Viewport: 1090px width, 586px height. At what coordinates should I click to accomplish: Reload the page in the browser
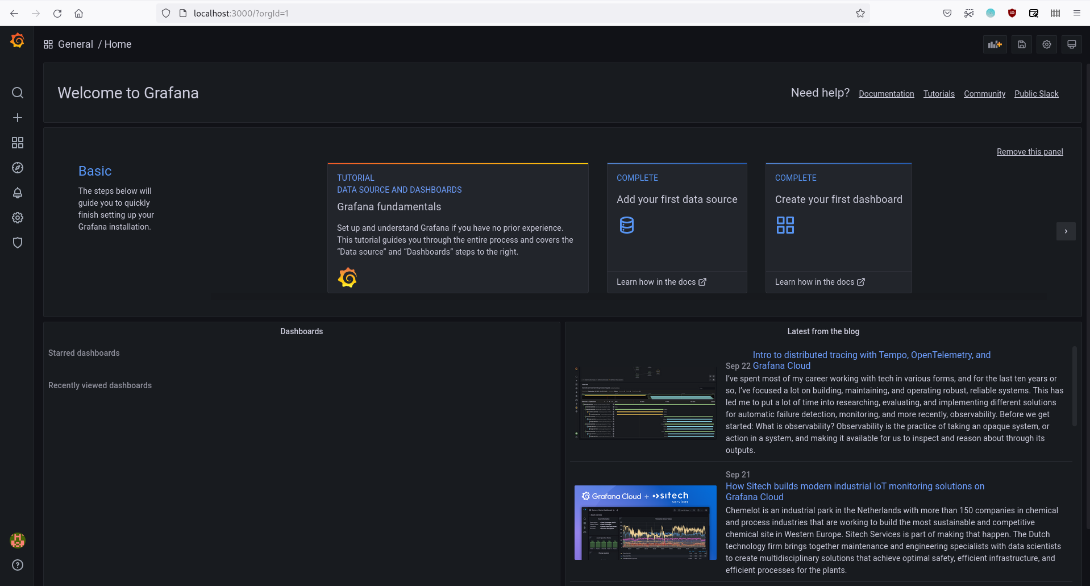(x=57, y=13)
